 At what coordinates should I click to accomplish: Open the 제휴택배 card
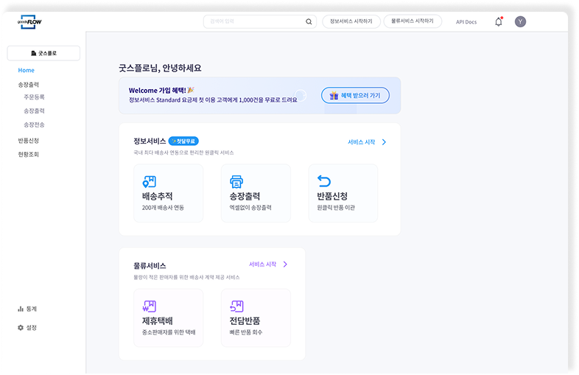(169, 318)
